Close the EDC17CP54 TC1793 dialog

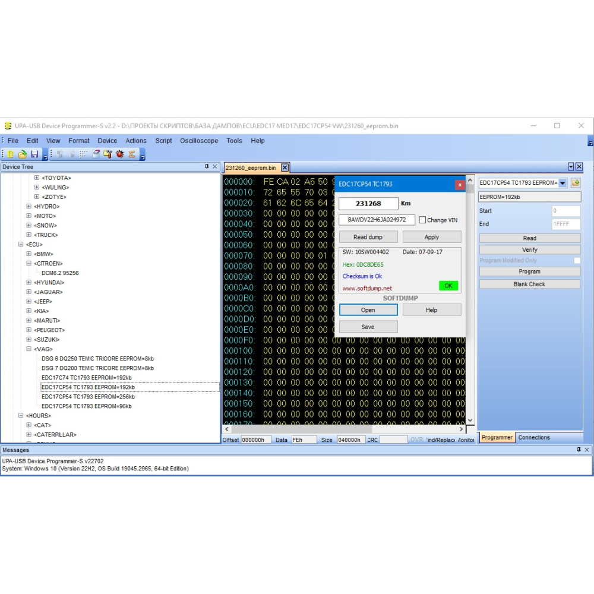[460, 185]
